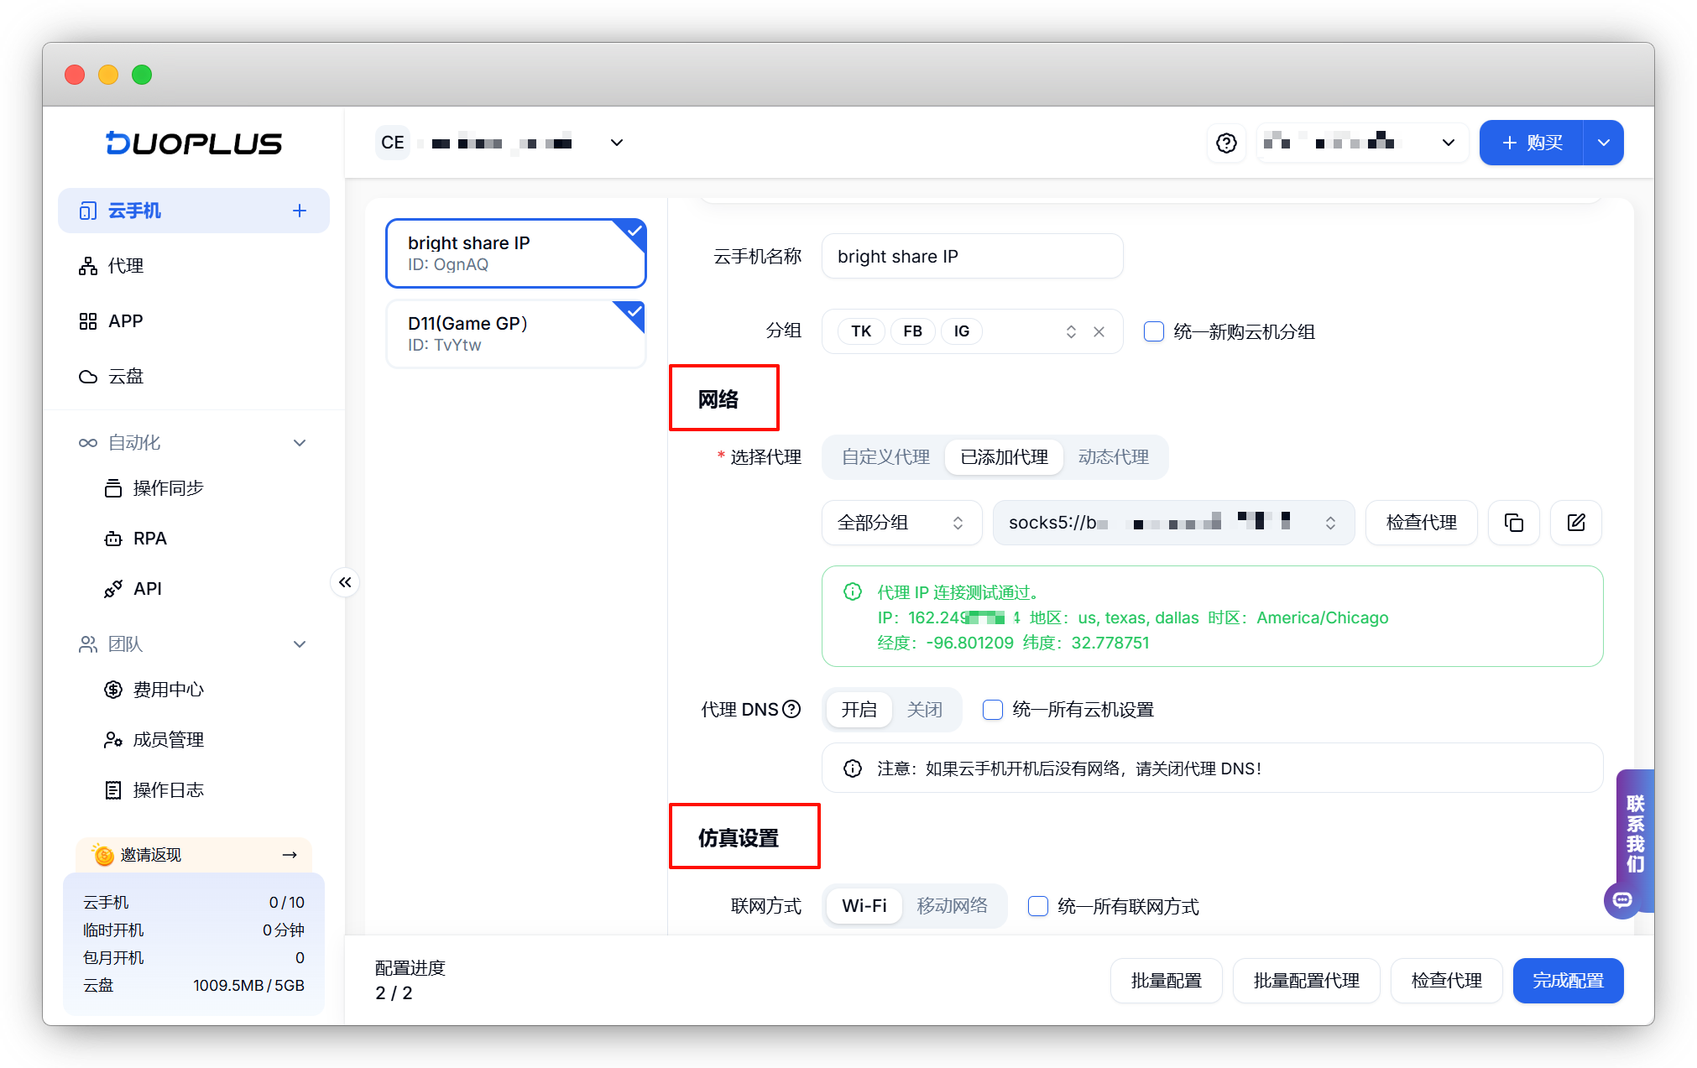Click the 完成配置 button
This screenshot has height=1068, width=1697.
pos(1567,981)
